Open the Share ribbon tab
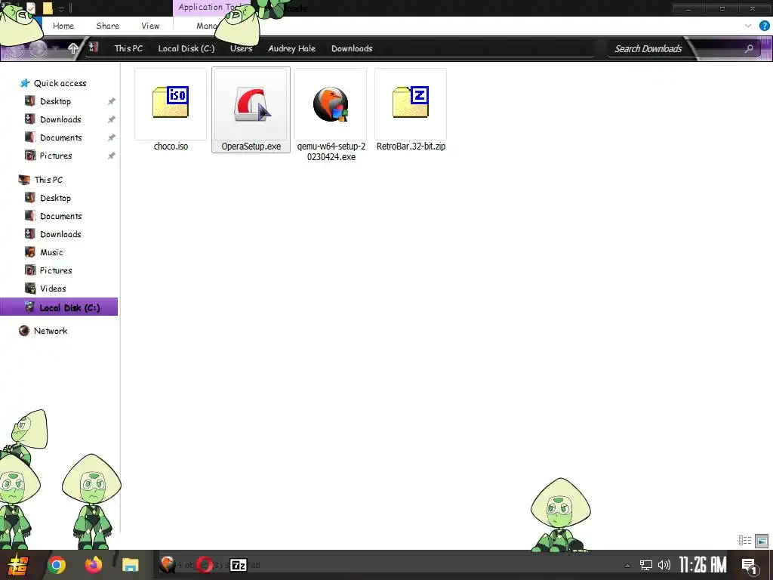773x580 pixels. [x=107, y=26]
